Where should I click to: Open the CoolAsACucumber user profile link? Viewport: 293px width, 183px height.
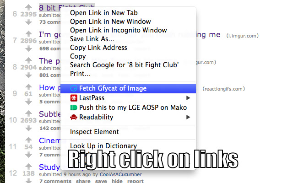121,174
